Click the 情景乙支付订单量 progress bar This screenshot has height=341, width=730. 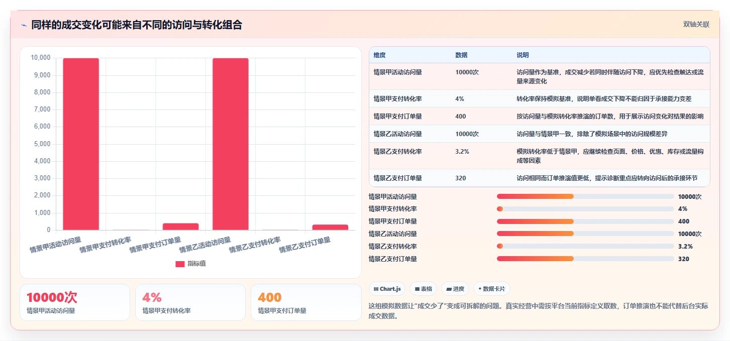coord(585,259)
